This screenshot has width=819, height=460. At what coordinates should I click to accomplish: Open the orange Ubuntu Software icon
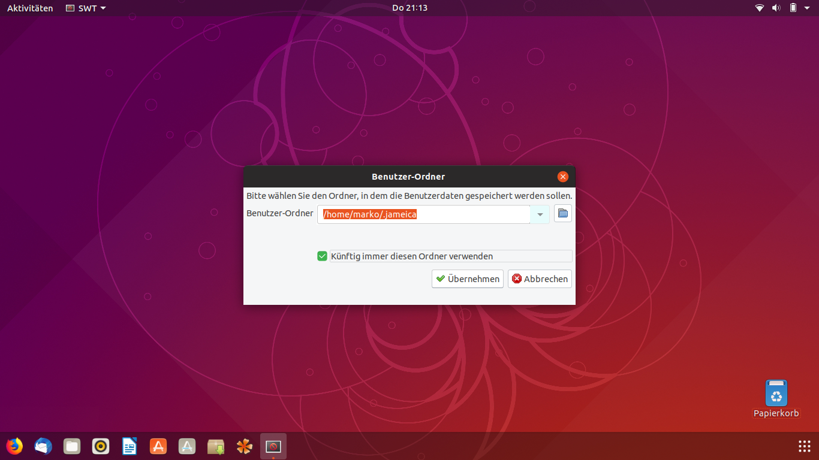click(x=158, y=446)
